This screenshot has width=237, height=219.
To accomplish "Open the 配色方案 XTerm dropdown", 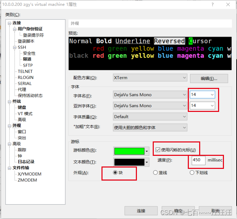I will pyautogui.click(x=150, y=78).
